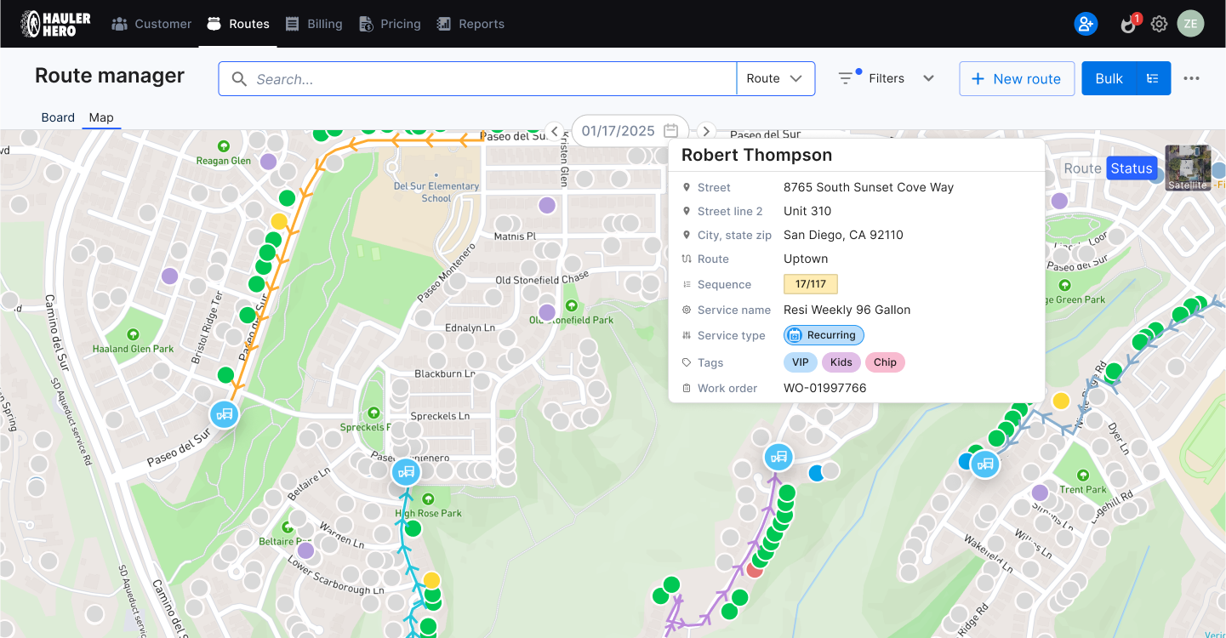Click the ZE user avatar
1226x638 pixels.
pos(1190,24)
